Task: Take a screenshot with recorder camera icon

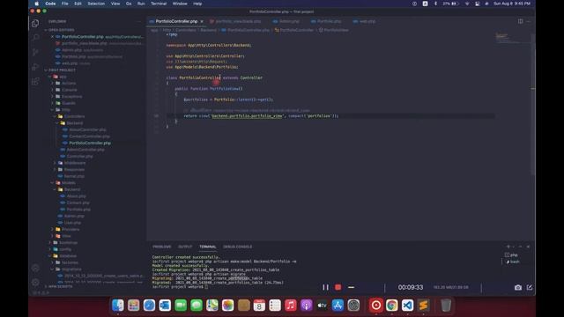Action: [x=518, y=287]
